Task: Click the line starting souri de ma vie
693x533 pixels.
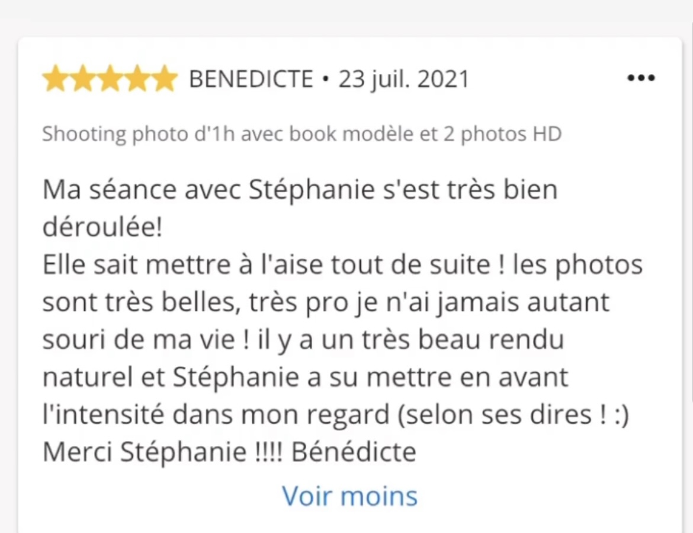Action: (303, 340)
